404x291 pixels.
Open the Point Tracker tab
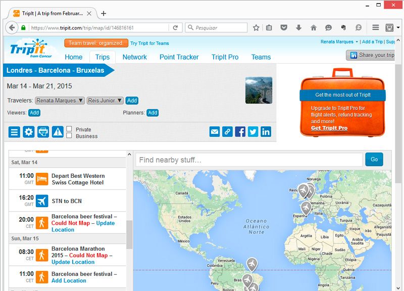[x=179, y=57]
